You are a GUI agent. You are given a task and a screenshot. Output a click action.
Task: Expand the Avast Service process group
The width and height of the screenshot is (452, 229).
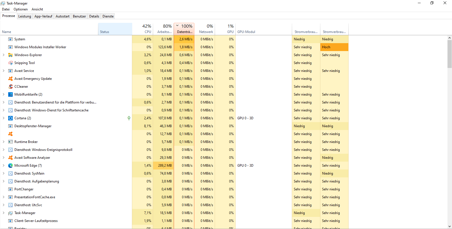coord(3,71)
